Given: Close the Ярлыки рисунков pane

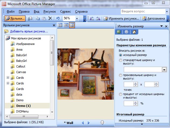Looking at the screenshot, I should click(x=54, y=25).
